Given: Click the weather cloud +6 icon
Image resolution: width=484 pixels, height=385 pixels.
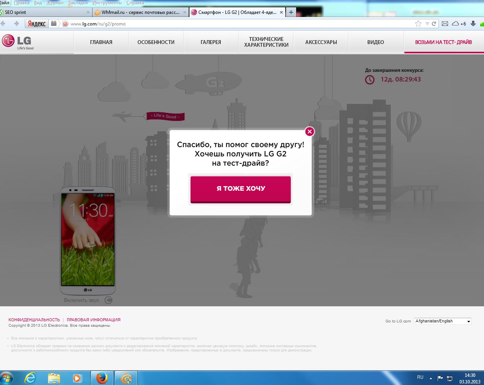Looking at the screenshot, I should [x=459, y=24].
